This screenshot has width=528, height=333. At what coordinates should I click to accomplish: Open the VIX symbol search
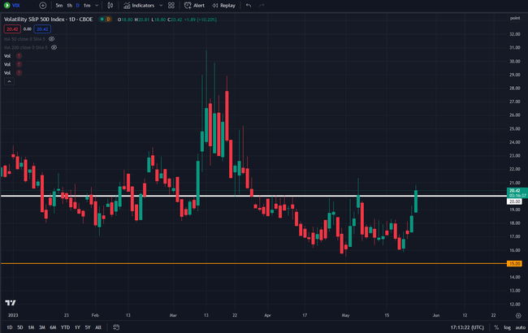coord(15,5)
